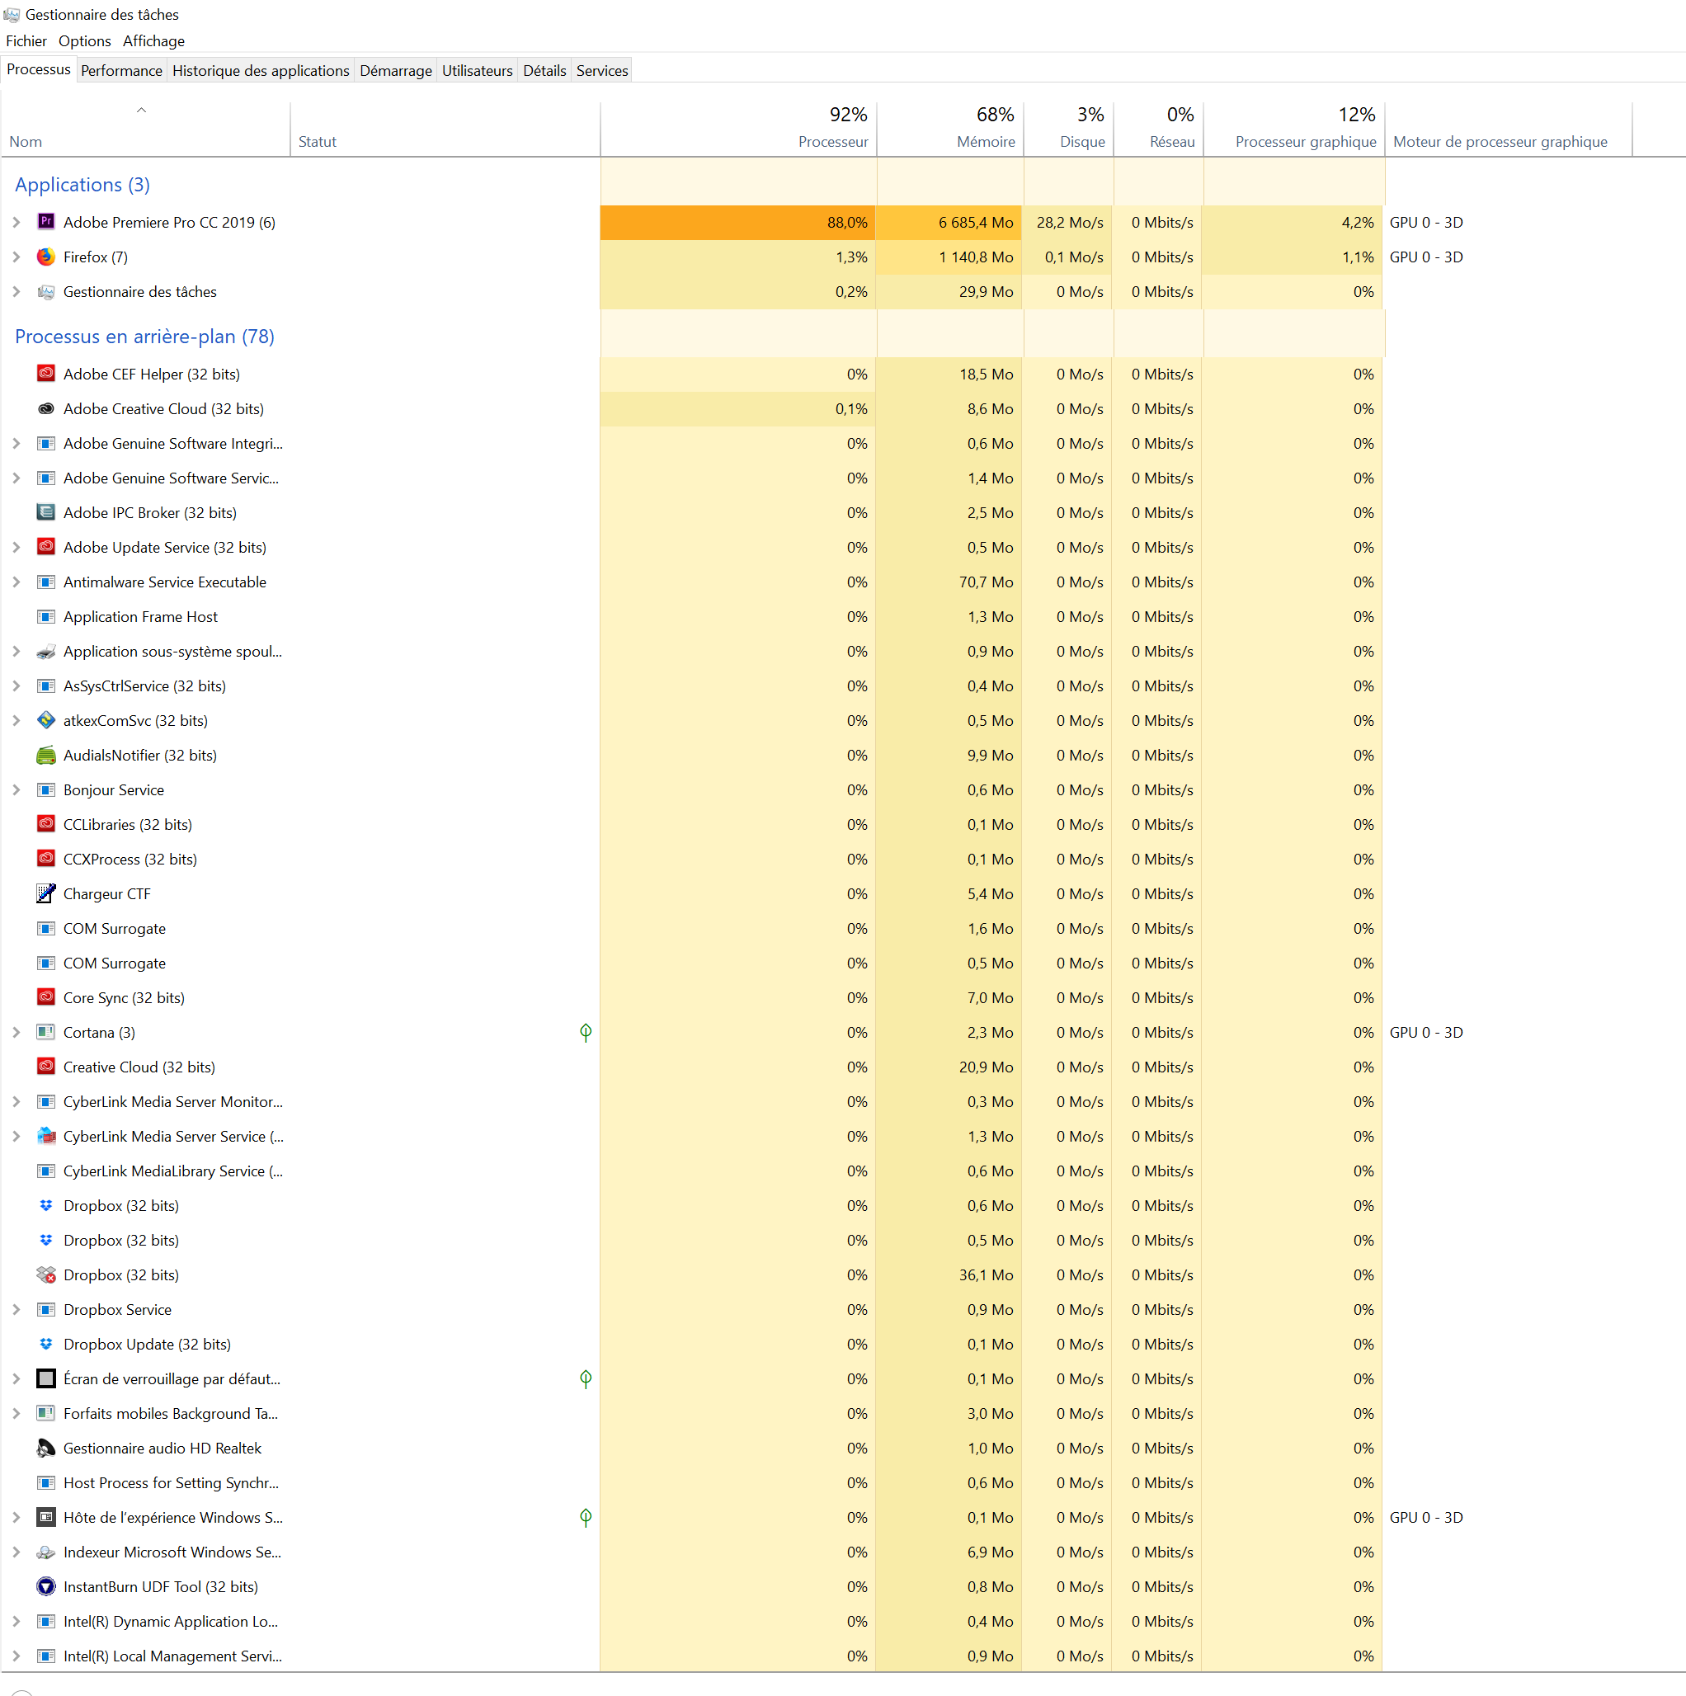Click the Indexeur Microsoft Windows Search icon

pyautogui.click(x=45, y=1552)
